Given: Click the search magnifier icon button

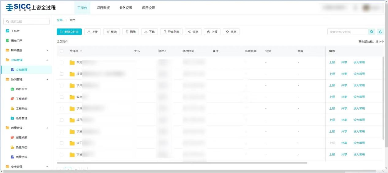Looking at the screenshot, I should [x=371, y=32].
